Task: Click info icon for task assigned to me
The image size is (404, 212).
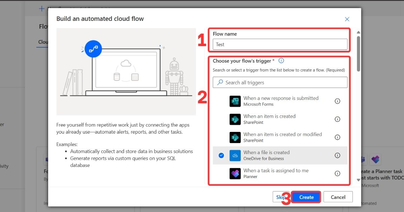Action: click(x=337, y=174)
